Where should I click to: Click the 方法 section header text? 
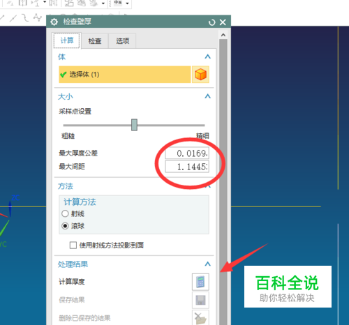pos(66,186)
